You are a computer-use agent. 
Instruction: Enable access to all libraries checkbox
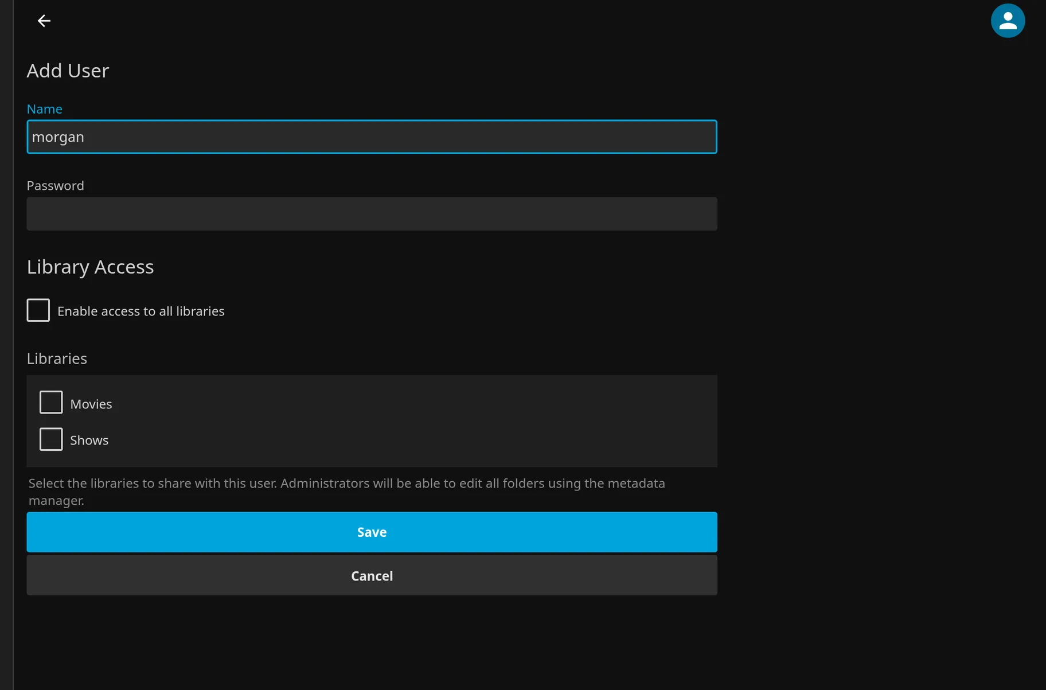(38, 310)
